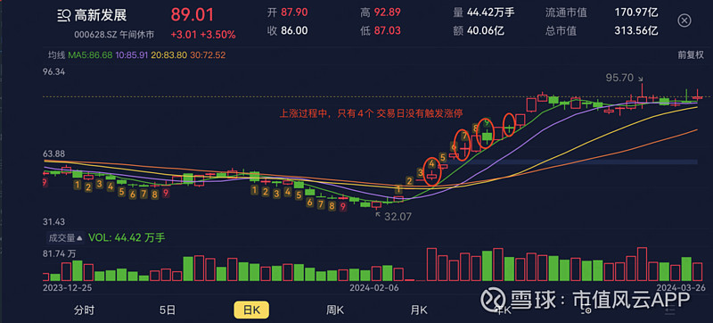This screenshot has width=713, height=323.
Task: Click the 10:85.91 moving average legend
Action: pos(132,55)
